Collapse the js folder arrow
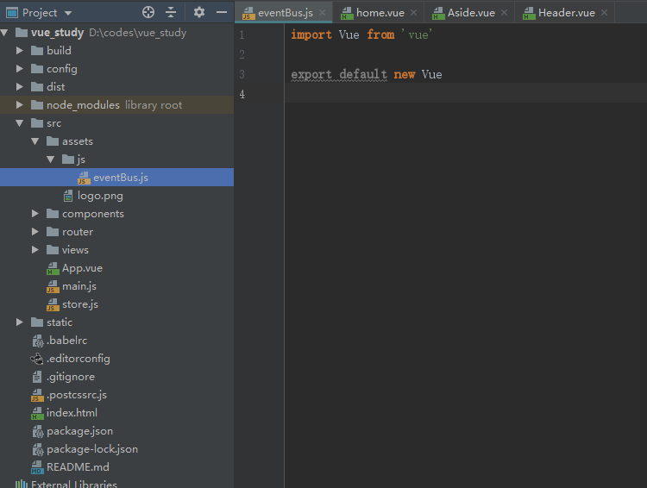The image size is (647, 488). (50, 160)
